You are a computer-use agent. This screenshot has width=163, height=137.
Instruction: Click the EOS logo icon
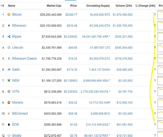click(x=9, y=124)
